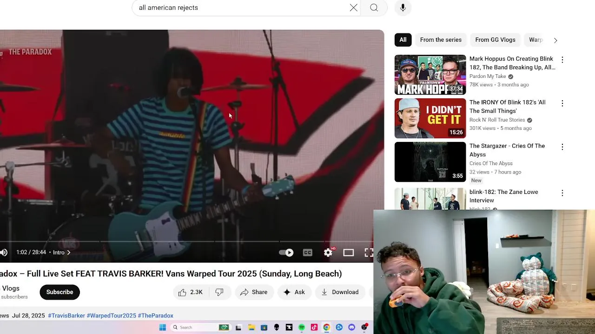This screenshot has height=334, width=595.
Task: Select the 'All' filter chip
Action: [403, 40]
